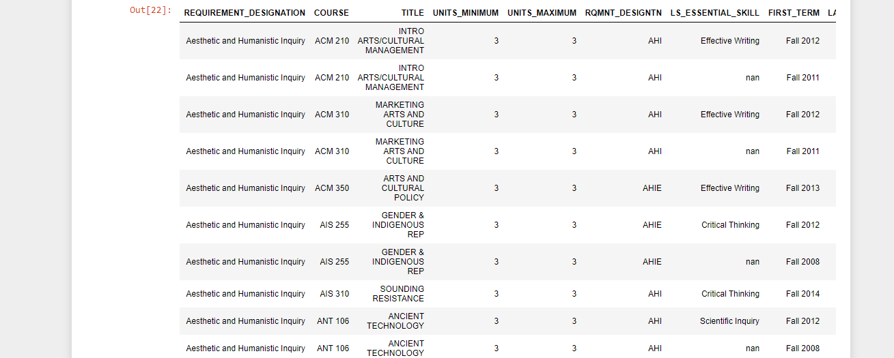Viewport: 894px width, 358px height.
Task: Click INTRO ARTS/CULTURAL MANAGEMENT title in Fall 2012 row
Action: pyautogui.click(x=391, y=41)
